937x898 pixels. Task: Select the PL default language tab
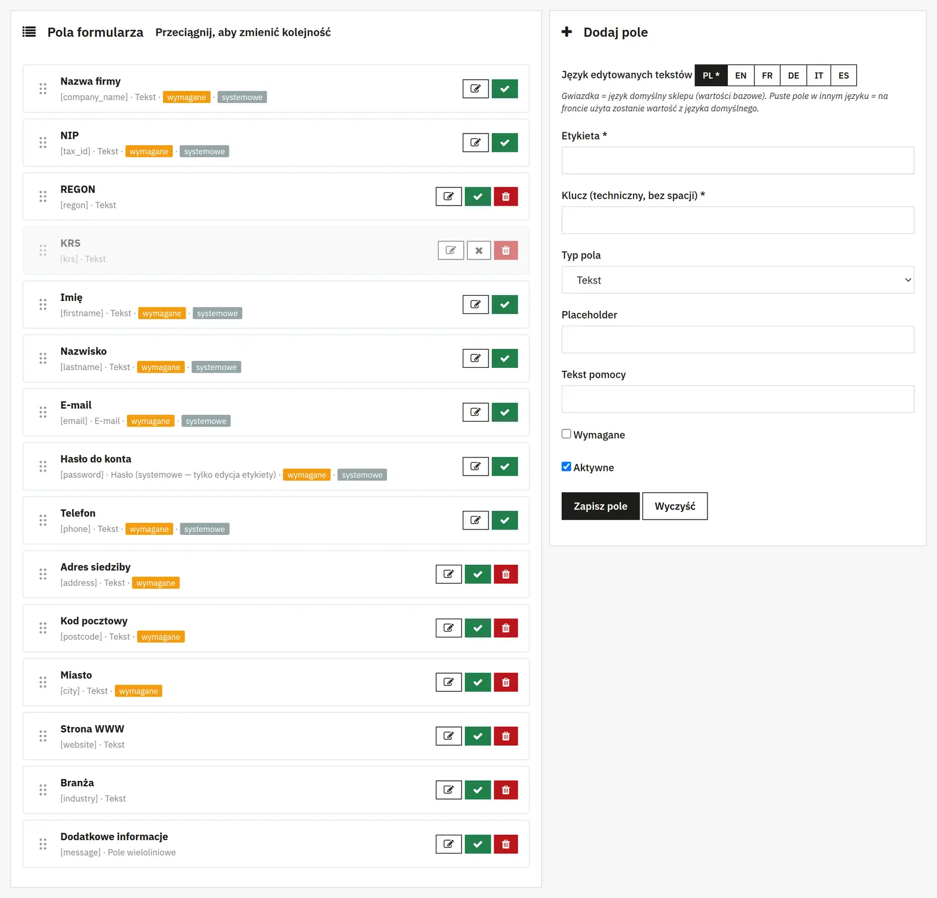(x=711, y=76)
